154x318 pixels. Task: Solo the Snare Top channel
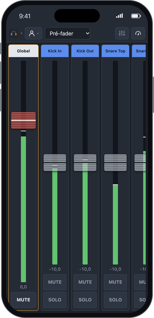point(115,300)
